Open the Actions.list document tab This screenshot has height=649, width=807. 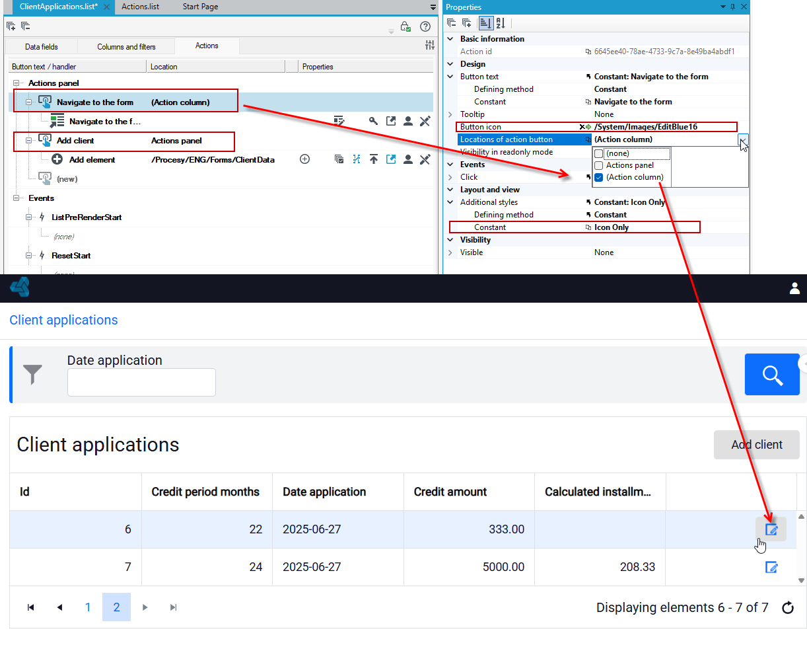[x=141, y=7]
